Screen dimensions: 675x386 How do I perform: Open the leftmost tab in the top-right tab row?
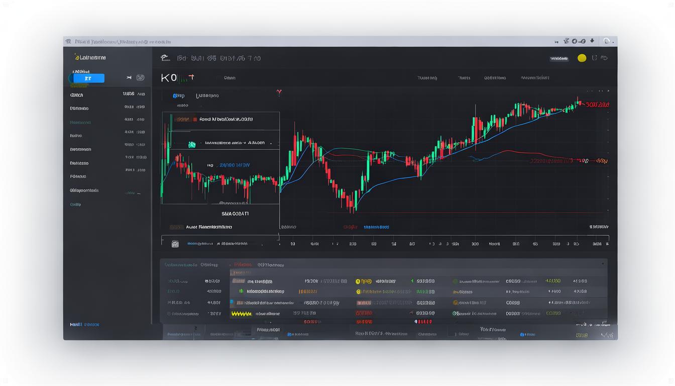[x=426, y=78]
